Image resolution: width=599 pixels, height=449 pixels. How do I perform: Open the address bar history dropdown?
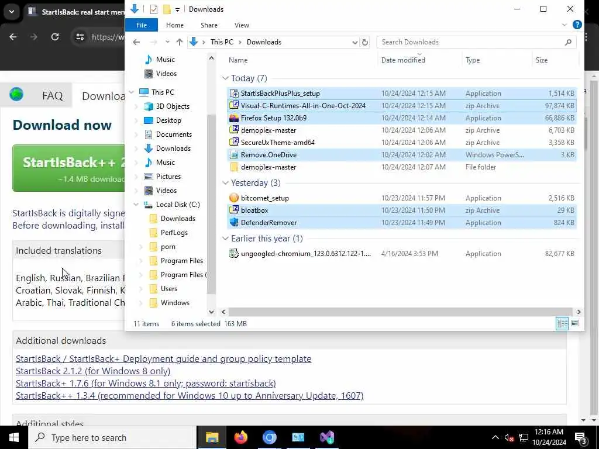pyautogui.click(x=355, y=42)
